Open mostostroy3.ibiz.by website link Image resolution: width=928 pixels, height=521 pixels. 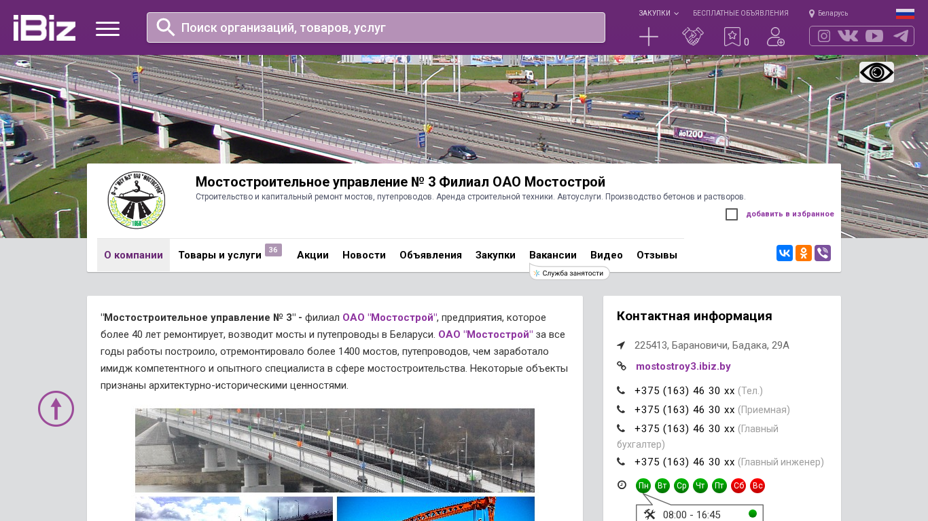pyautogui.click(x=683, y=366)
